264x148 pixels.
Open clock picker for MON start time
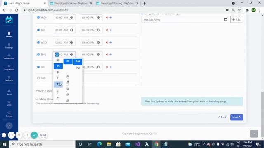click(x=71, y=18)
